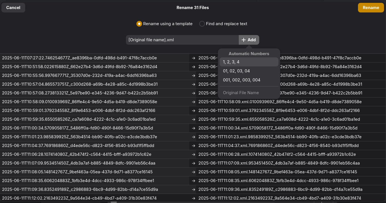This screenshot has height=203, width=386.
Task: Click arrow icon in the 11:00:34 file row
Action: [194, 128]
